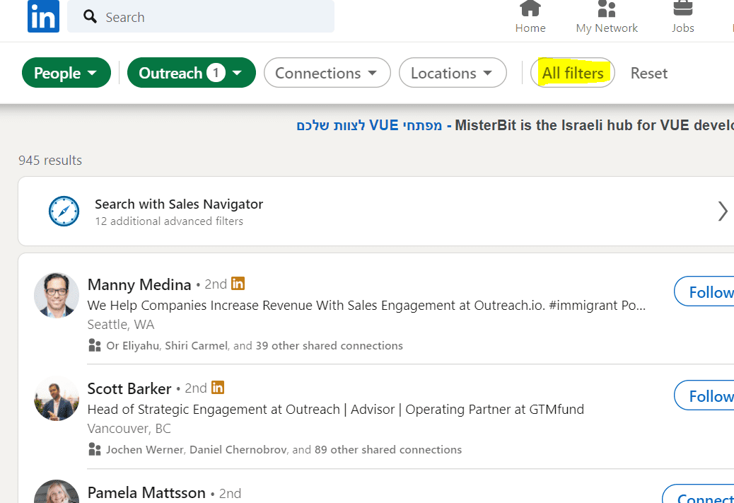Connect with Pamela Mattsson

coord(698,495)
